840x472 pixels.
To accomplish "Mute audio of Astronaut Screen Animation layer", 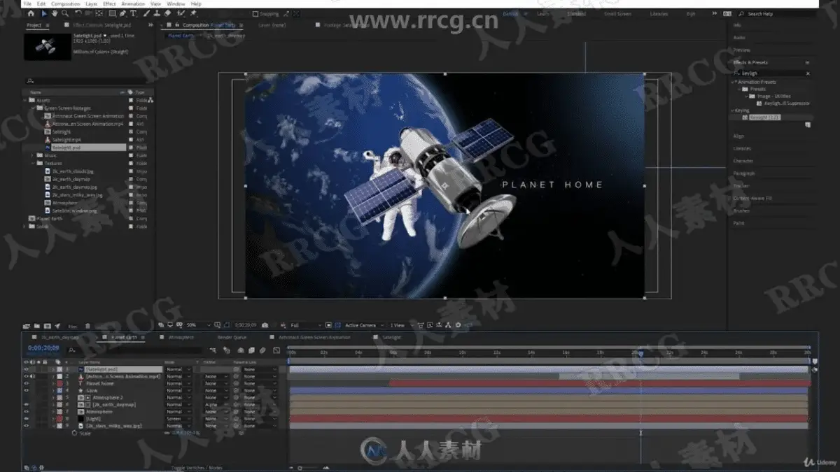I will [x=33, y=376].
